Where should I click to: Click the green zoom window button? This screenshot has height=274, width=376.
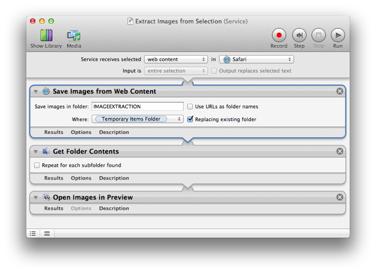tap(51, 21)
